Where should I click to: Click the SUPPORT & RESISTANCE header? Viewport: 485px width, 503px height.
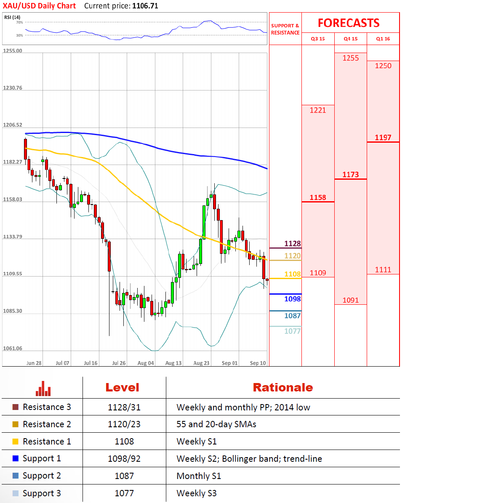pyautogui.click(x=285, y=29)
